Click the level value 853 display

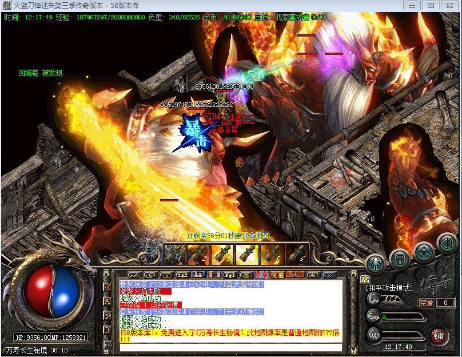(x=392, y=299)
